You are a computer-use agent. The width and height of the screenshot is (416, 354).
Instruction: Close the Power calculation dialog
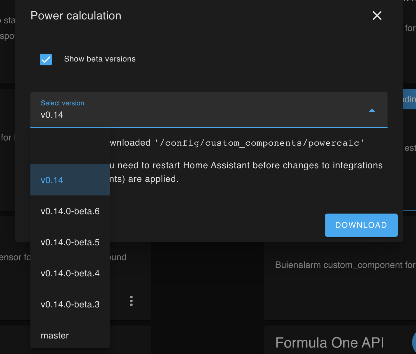[377, 16]
